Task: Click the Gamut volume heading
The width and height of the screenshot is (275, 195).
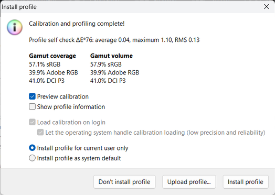Action: click(111, 56)
